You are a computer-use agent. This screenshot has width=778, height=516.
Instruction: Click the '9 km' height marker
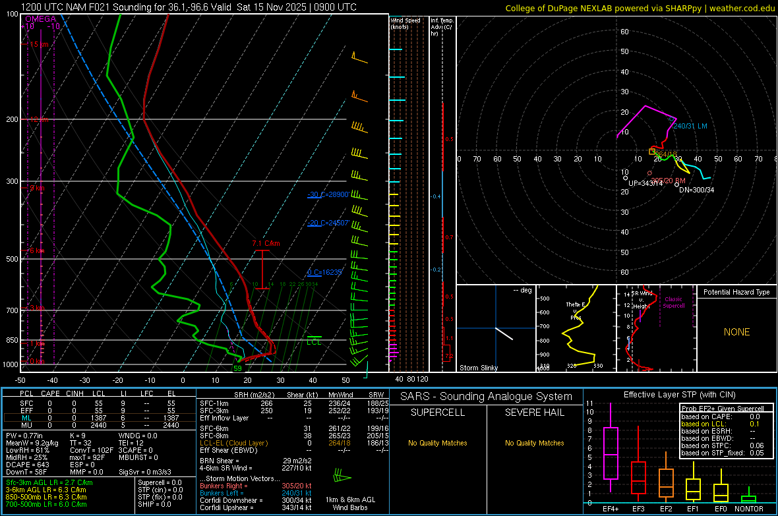click(x=37, y=188)
